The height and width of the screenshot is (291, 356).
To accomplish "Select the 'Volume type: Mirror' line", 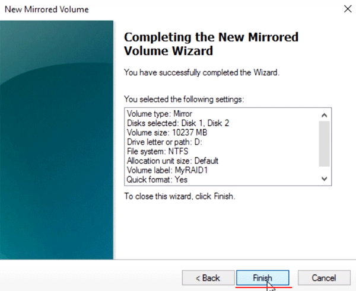I will pyautogui.click(x=160, y=114).
